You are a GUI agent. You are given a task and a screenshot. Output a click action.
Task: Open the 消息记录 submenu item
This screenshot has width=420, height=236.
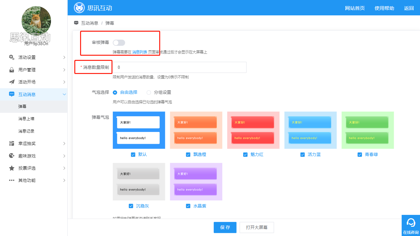click(x=34, y=131)
